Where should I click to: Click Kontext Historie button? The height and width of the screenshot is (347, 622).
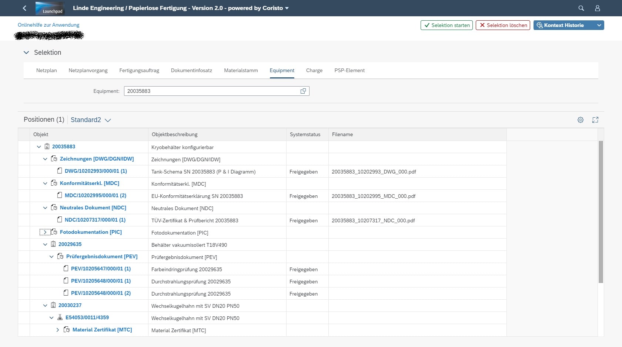pyautogui.click(x=564, y=25)
